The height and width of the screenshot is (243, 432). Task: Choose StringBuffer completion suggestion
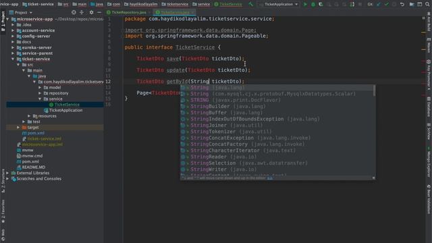pos(277,113)
